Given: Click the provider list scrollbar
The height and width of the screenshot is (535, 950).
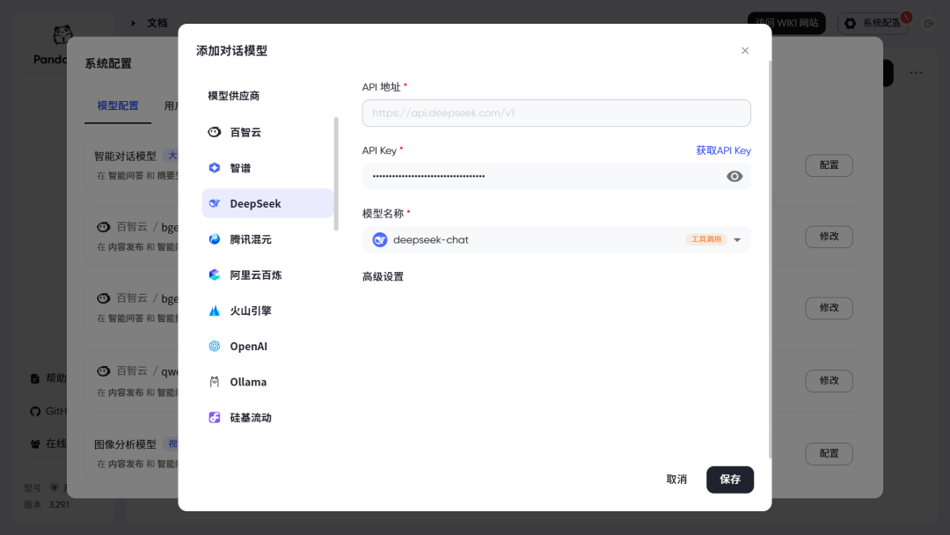Looking at the screenshot, I should (x=336, y=174).
